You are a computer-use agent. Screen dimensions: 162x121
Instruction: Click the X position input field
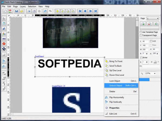click(x=145, y=41)
